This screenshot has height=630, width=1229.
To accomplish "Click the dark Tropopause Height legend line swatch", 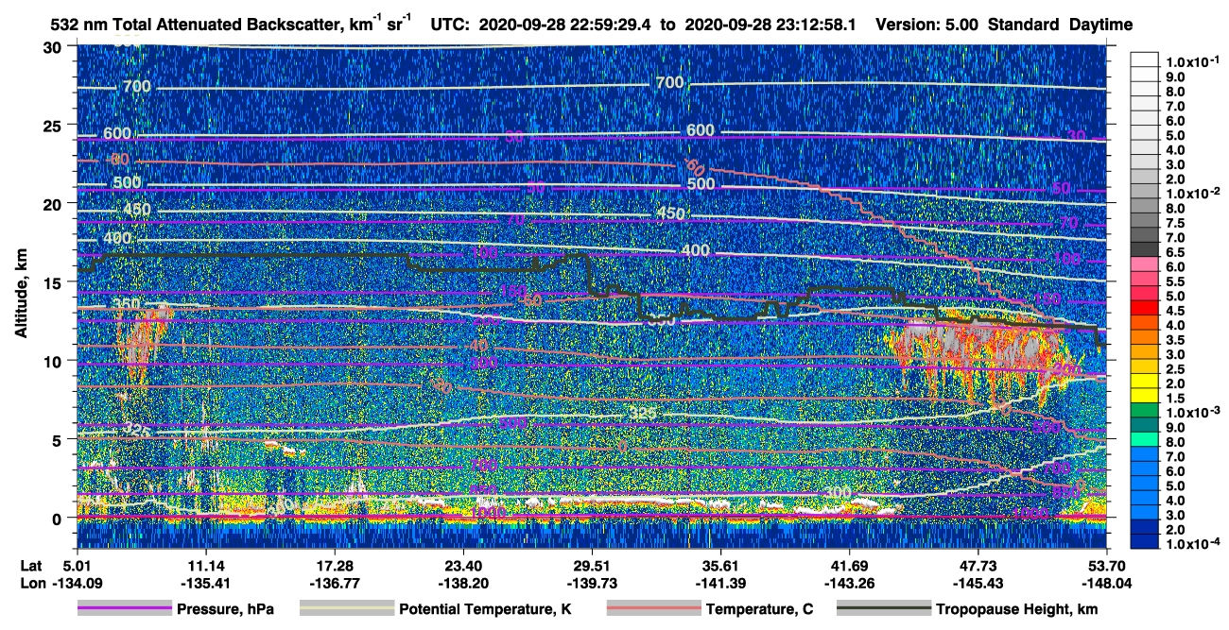I will (x=884, y=609).
